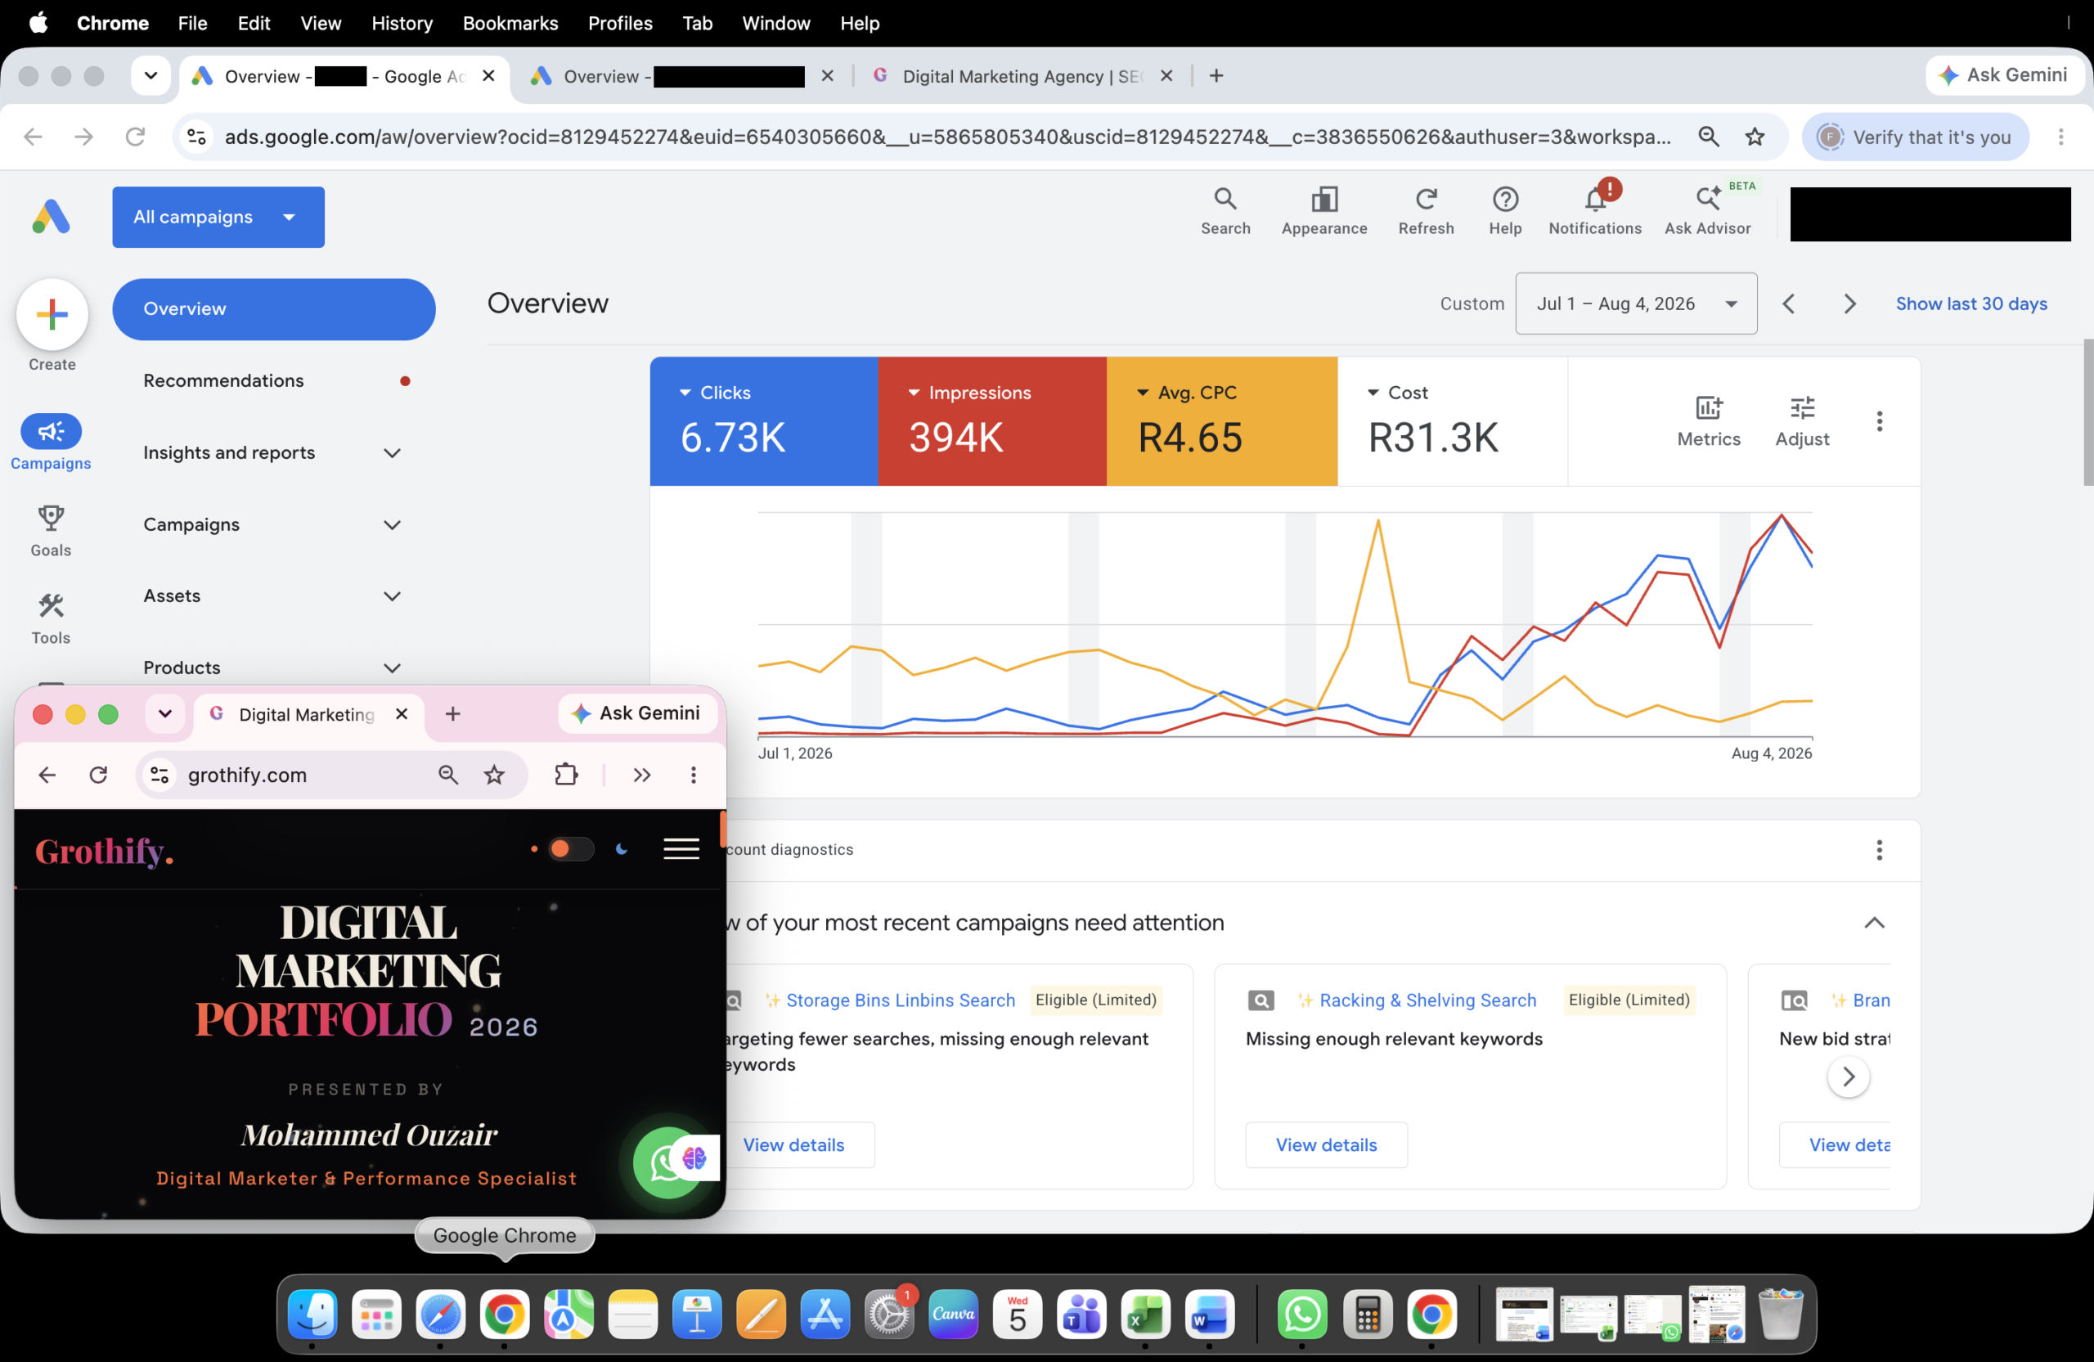Open the Search tool in Google Ads header
The image size is (2094, 1362).
coord(1224,211)
